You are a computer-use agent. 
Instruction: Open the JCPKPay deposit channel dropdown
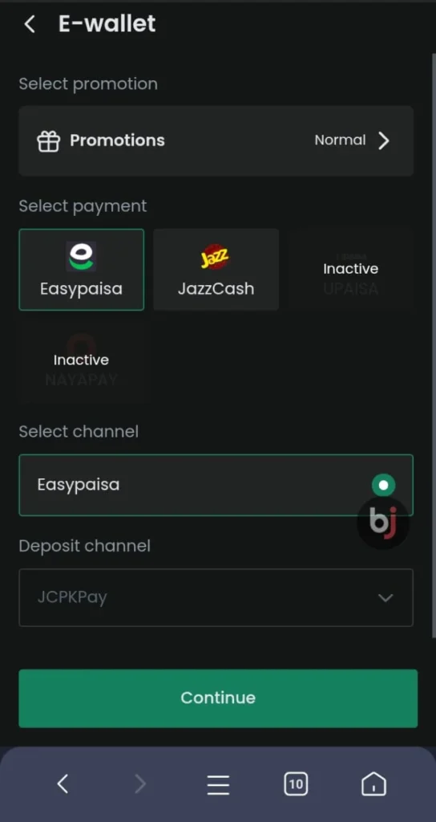tap(216, 597)
